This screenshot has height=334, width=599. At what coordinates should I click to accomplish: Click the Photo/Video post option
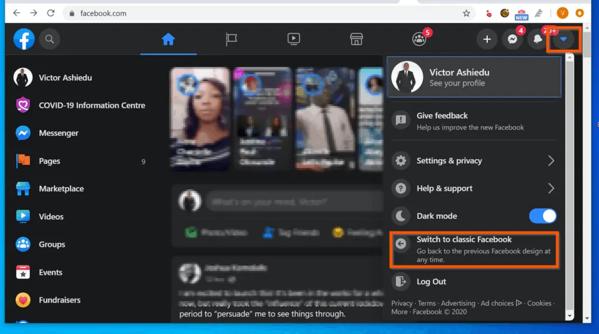click(x=216, y=232)
